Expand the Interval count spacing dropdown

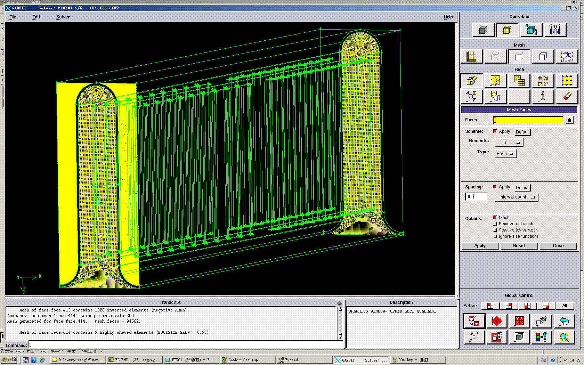[517, 197]
